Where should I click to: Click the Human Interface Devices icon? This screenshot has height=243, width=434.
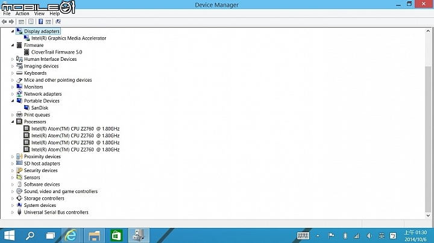(19, 59)
